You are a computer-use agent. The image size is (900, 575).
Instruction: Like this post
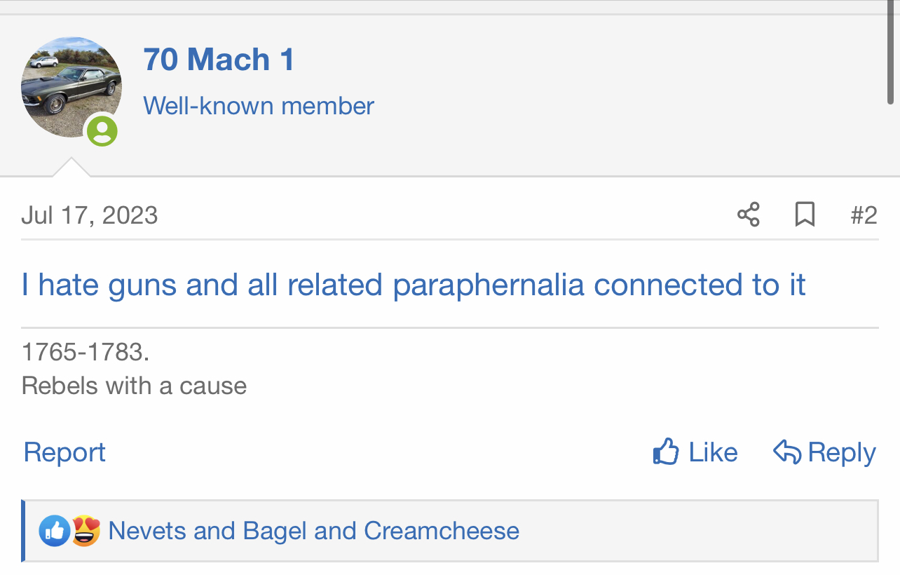point(695,452)
